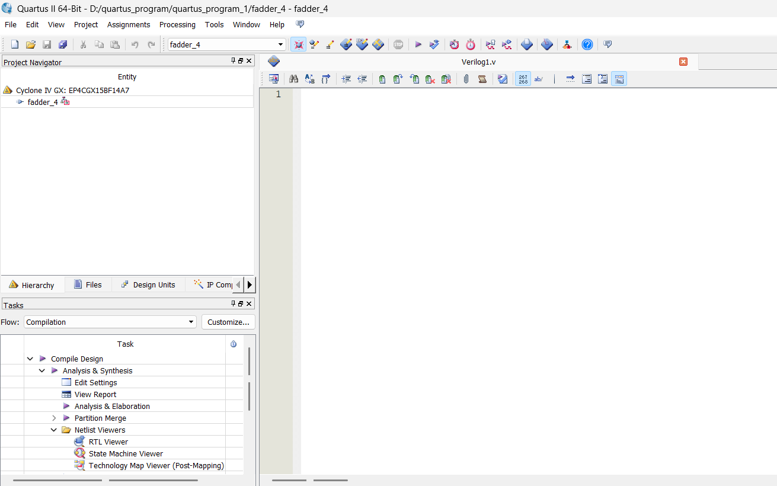Select the Hierarchy tab

[x=32, y=285]
